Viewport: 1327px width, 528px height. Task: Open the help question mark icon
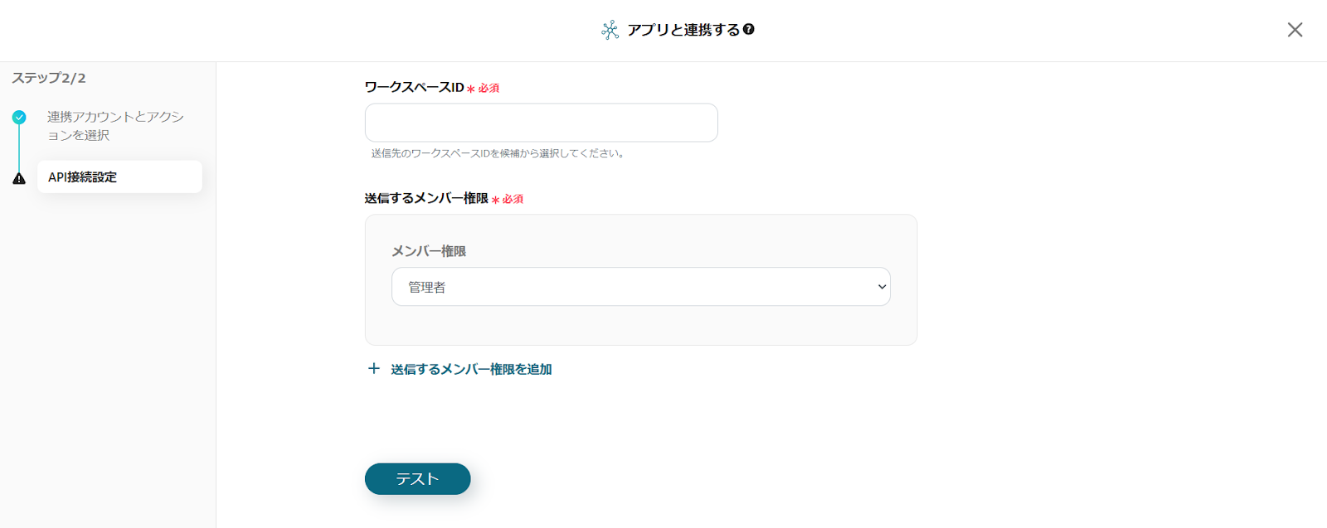(749, 30)
